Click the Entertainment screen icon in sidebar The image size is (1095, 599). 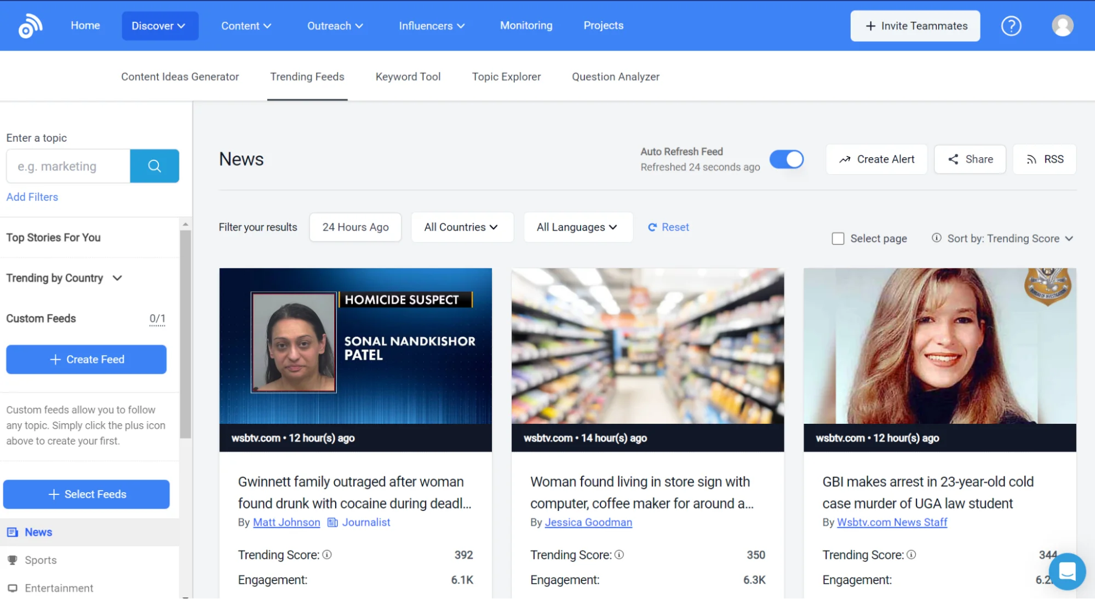tap(12, 588)
